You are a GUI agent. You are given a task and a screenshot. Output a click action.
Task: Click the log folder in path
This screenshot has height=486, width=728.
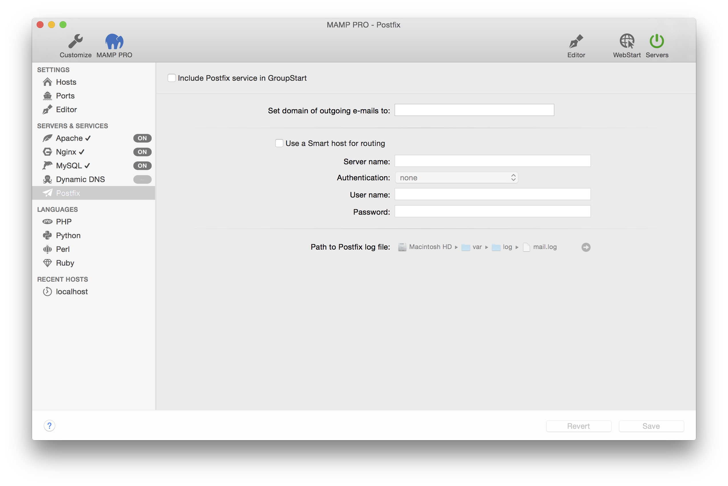tap(502, 247)
